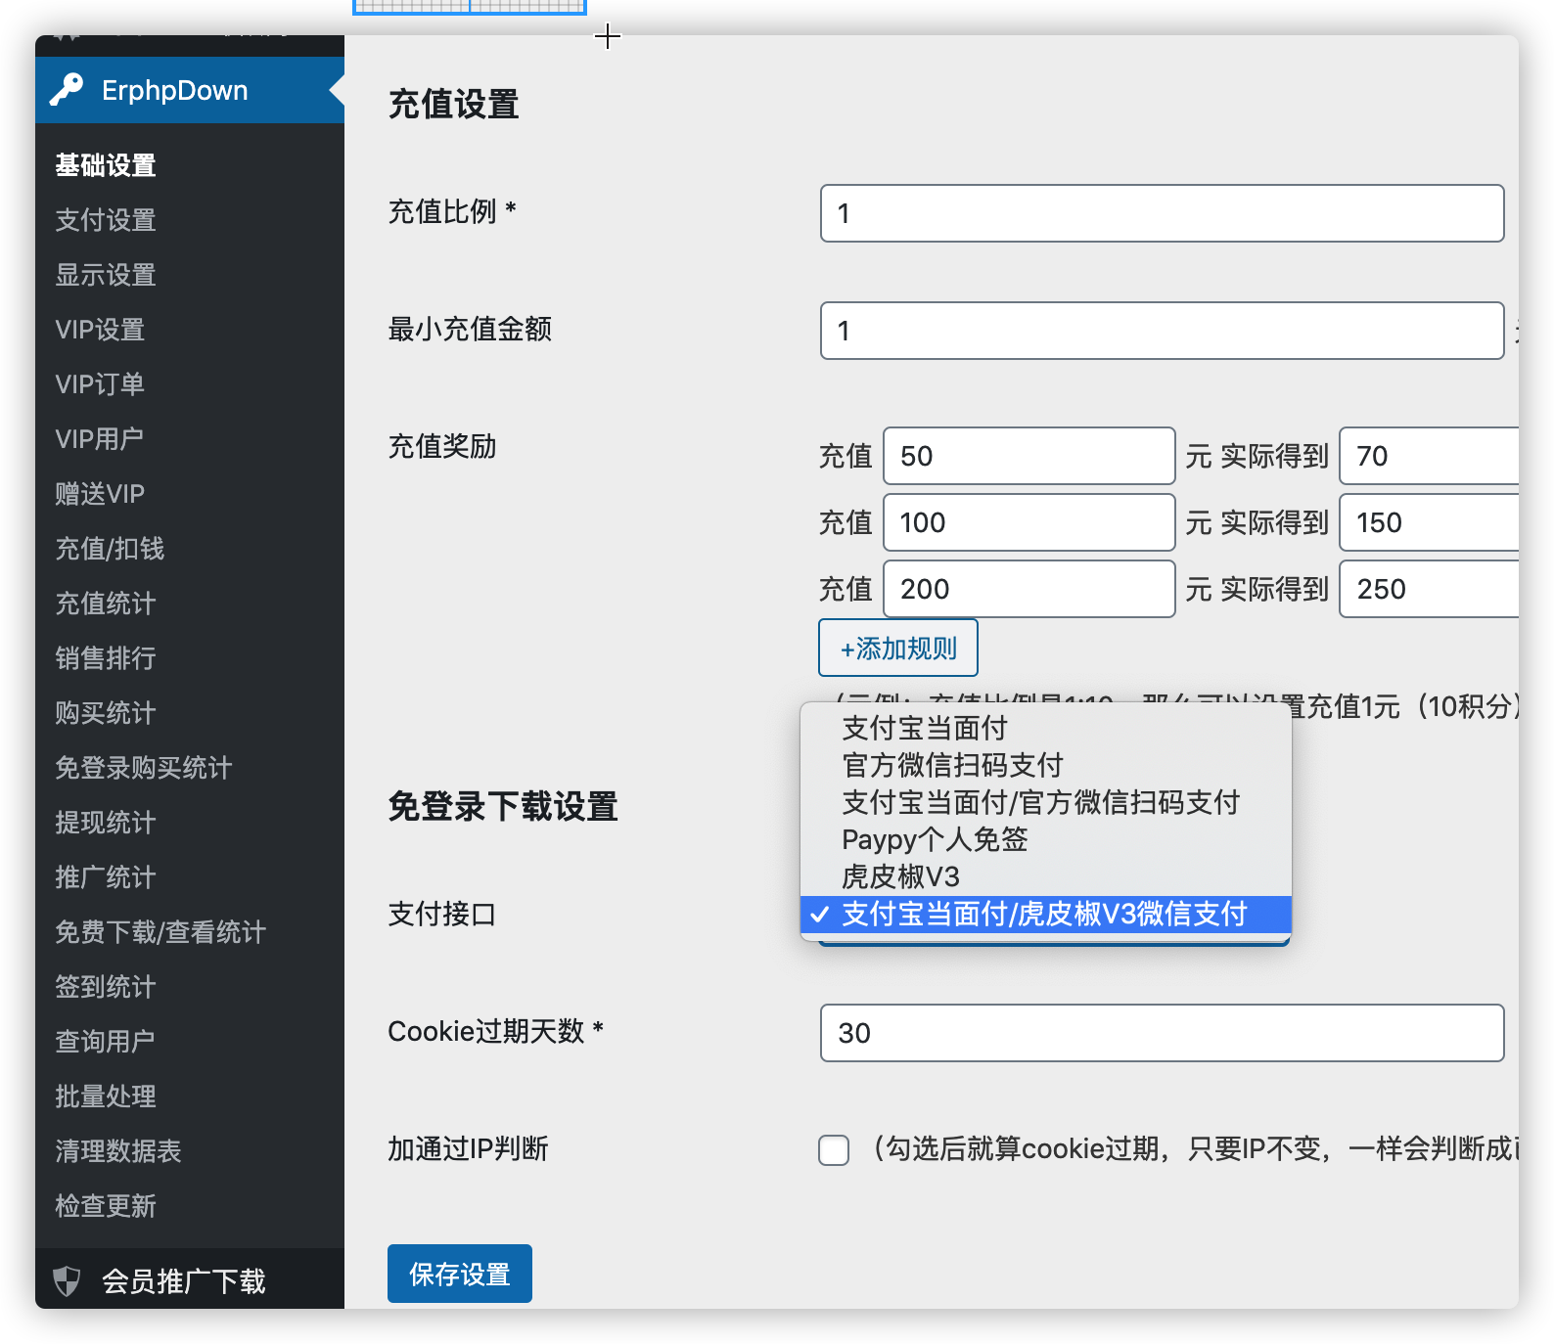Select Paypy个人免签 dropdown option
The height and width of the screenshot is (1344, 1554).
pos(1046,839)
